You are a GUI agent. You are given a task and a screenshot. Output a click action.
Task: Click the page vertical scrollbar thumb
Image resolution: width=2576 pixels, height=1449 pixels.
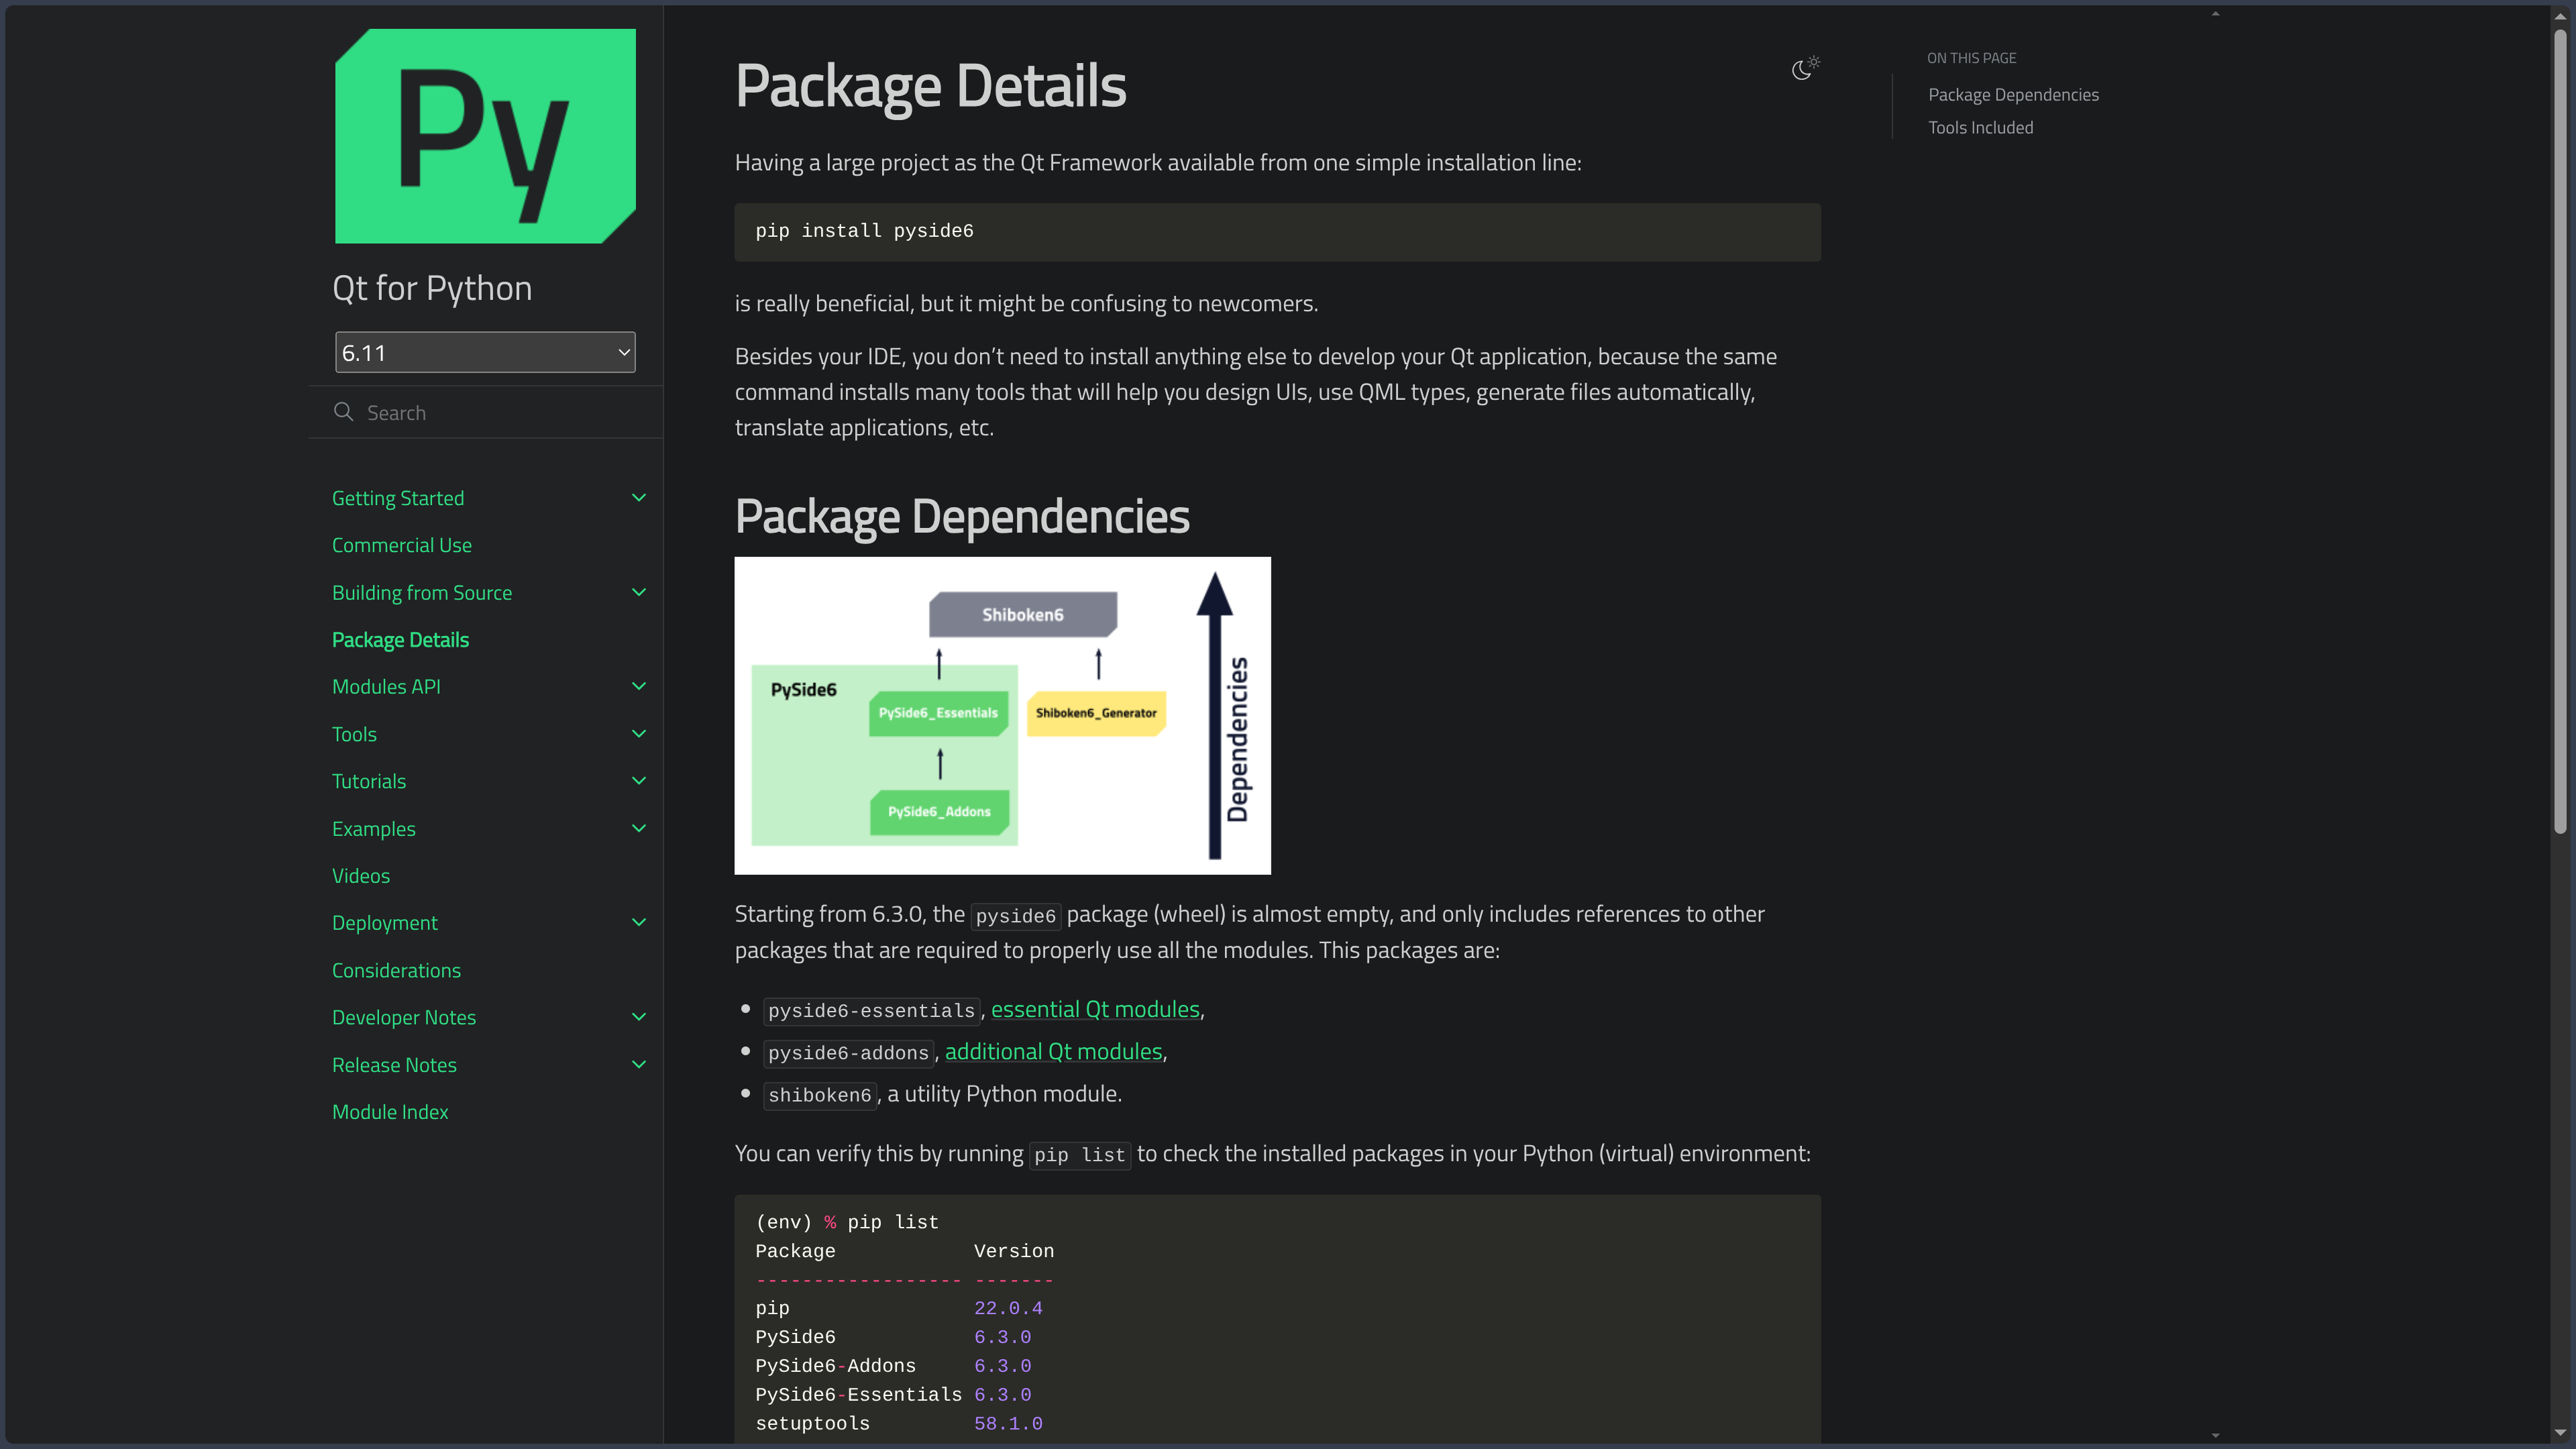click(x=2559, y=430)
